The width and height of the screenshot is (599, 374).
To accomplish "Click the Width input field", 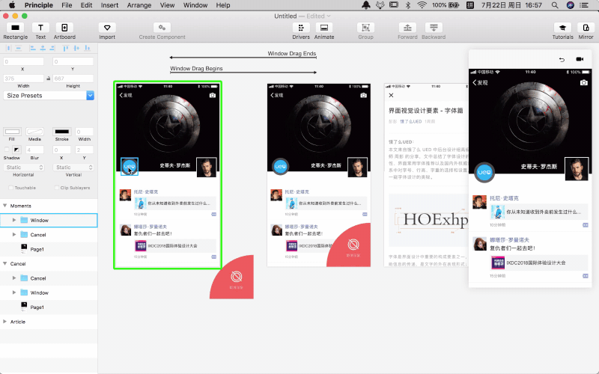I will point(24,78).
